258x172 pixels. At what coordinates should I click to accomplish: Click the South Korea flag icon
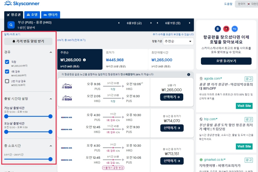tap(249, 4)
